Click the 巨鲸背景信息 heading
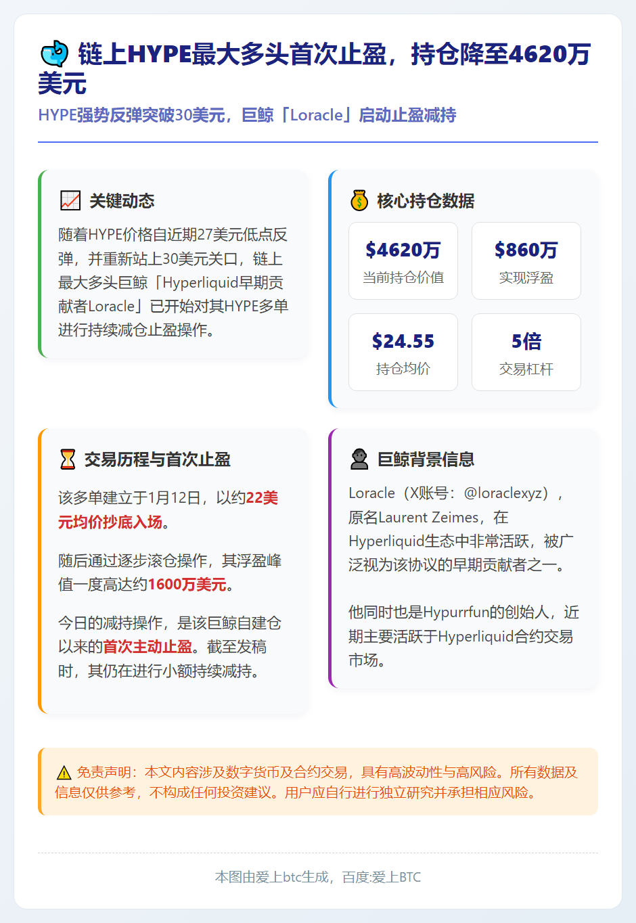 (426, 459)
